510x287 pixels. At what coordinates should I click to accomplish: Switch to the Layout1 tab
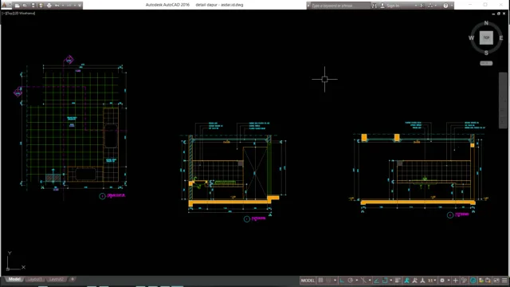click(34, 279)
